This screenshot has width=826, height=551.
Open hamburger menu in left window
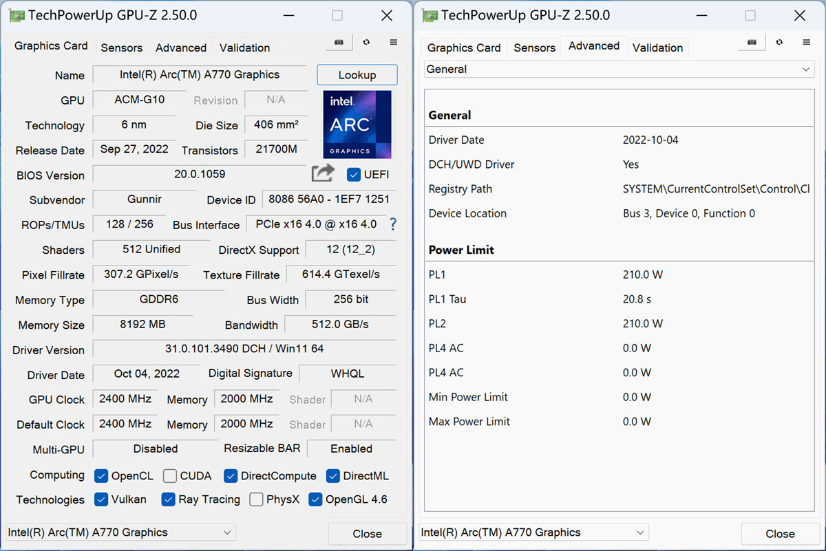(394, 43)
